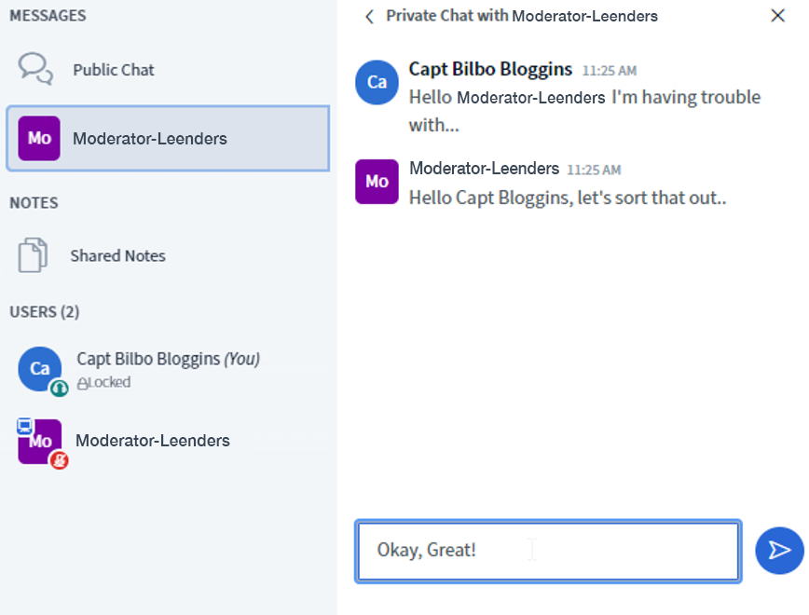Image resolution: width=809 pixels, height=615 pixels.
Task: Collapse the private chat with the back chevron
Action: [x=370, y=16]
